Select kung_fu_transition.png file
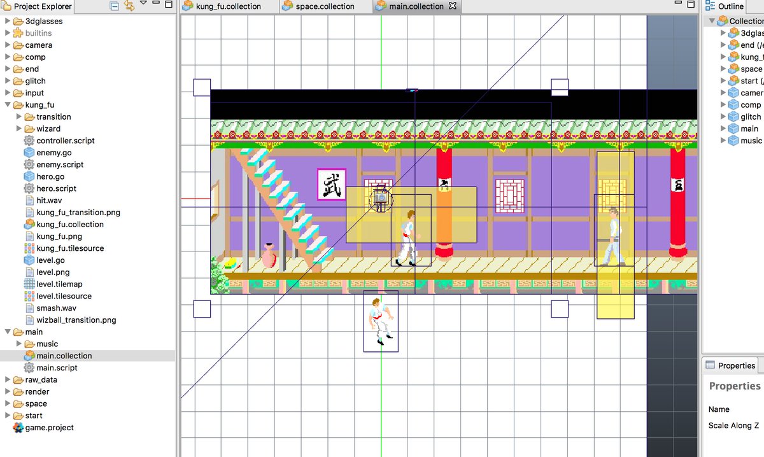This screenshot has height=457, width=764. 78,213
